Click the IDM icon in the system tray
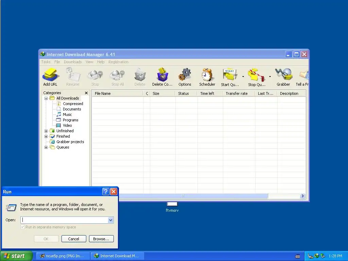The width and height of the screenshot is (348, 261). point(316,256)
